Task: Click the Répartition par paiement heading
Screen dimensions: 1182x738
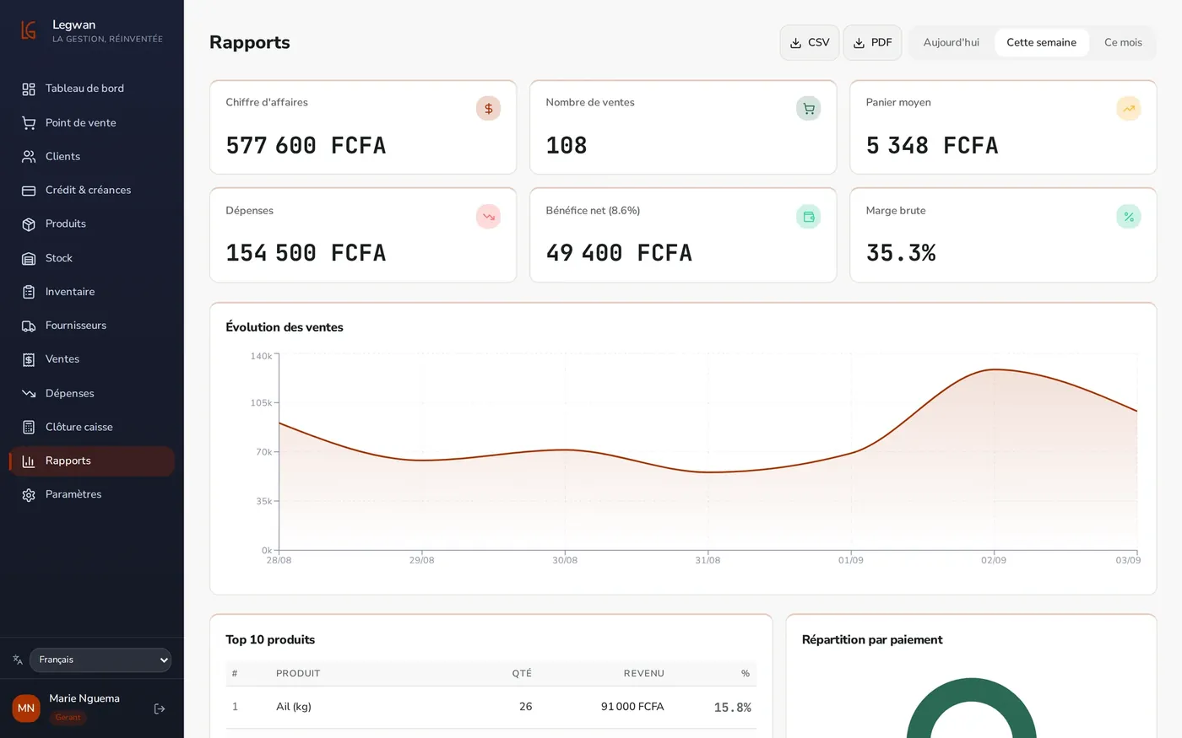Action: (x=872, y=639)
